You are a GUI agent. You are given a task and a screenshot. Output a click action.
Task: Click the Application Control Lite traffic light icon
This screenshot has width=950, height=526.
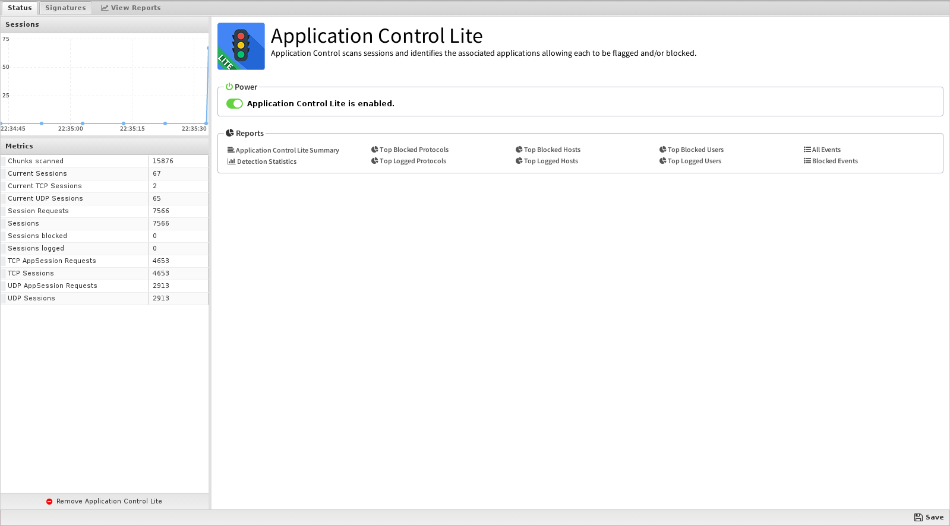(241, 46)
